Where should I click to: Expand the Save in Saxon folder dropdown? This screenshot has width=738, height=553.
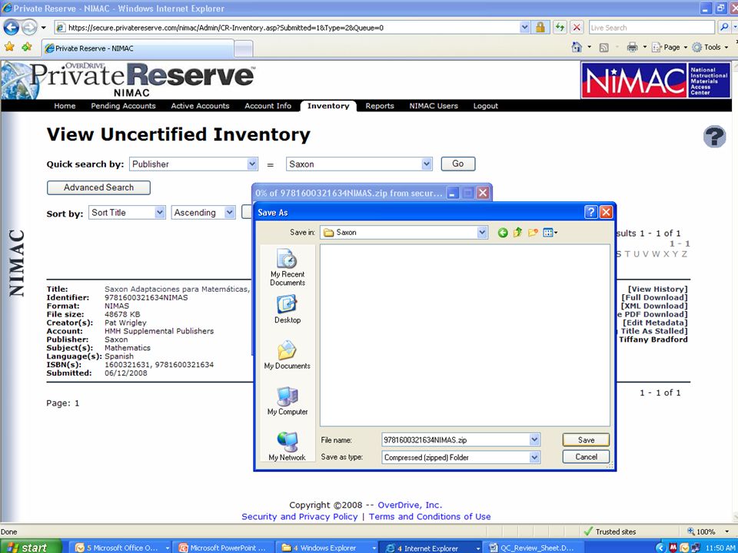pyautogui.click(x=482, y=232)
